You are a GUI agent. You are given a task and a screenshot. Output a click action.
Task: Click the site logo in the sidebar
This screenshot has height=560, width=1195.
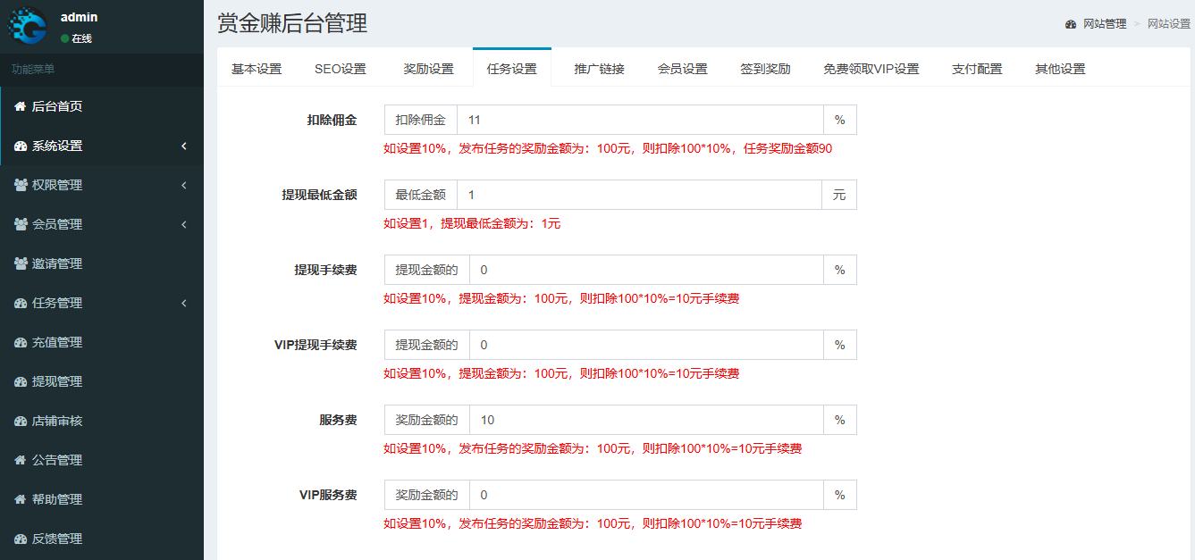coord(27,24)
